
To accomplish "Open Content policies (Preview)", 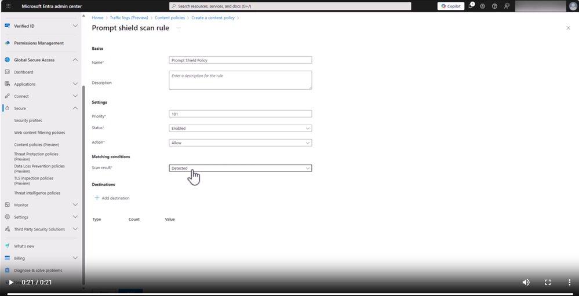I will (37, 145).
